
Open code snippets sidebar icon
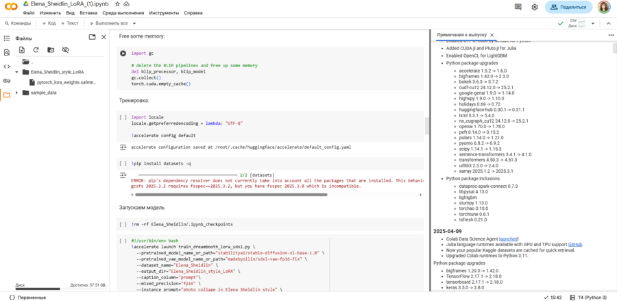click(6, 67)
